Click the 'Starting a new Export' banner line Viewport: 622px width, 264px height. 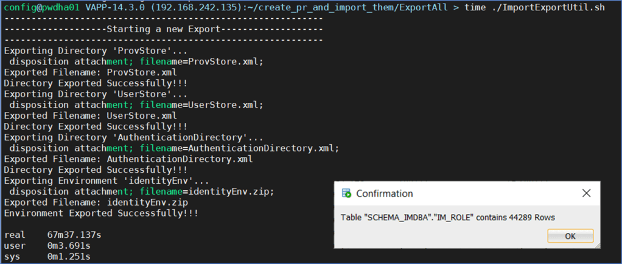[162, 29]
